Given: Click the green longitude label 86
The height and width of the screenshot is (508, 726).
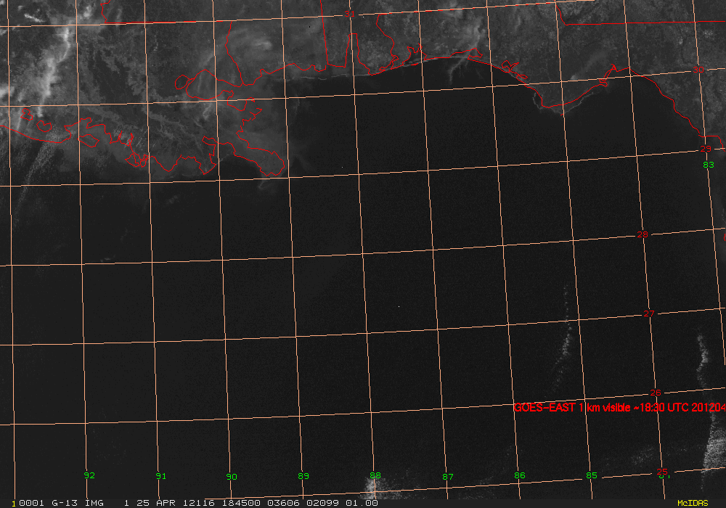Looking at the screenshot, I should click(520, 475).
